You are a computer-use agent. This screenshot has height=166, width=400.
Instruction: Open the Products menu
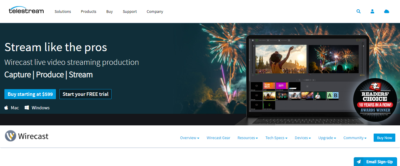point(88,12)
